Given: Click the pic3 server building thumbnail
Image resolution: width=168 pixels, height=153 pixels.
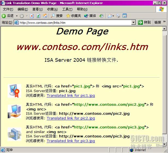Looking at the screenshot, I should 14,134.
